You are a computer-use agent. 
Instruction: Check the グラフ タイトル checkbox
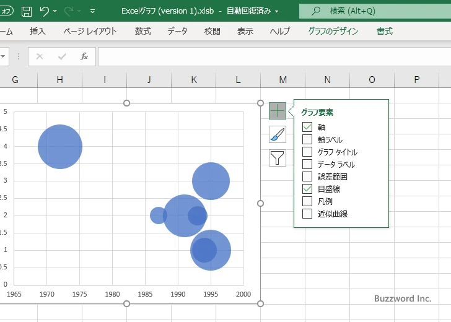307,152
